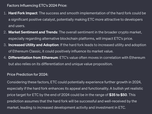Click list number 3 beside Increased Utility
The width and height of the screenshot is (152, 114).
coord(5,45)
